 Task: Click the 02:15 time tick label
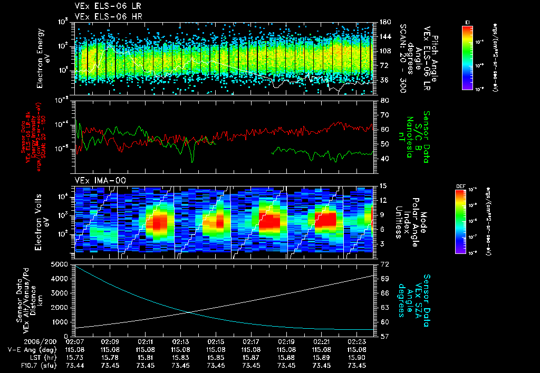216,342
